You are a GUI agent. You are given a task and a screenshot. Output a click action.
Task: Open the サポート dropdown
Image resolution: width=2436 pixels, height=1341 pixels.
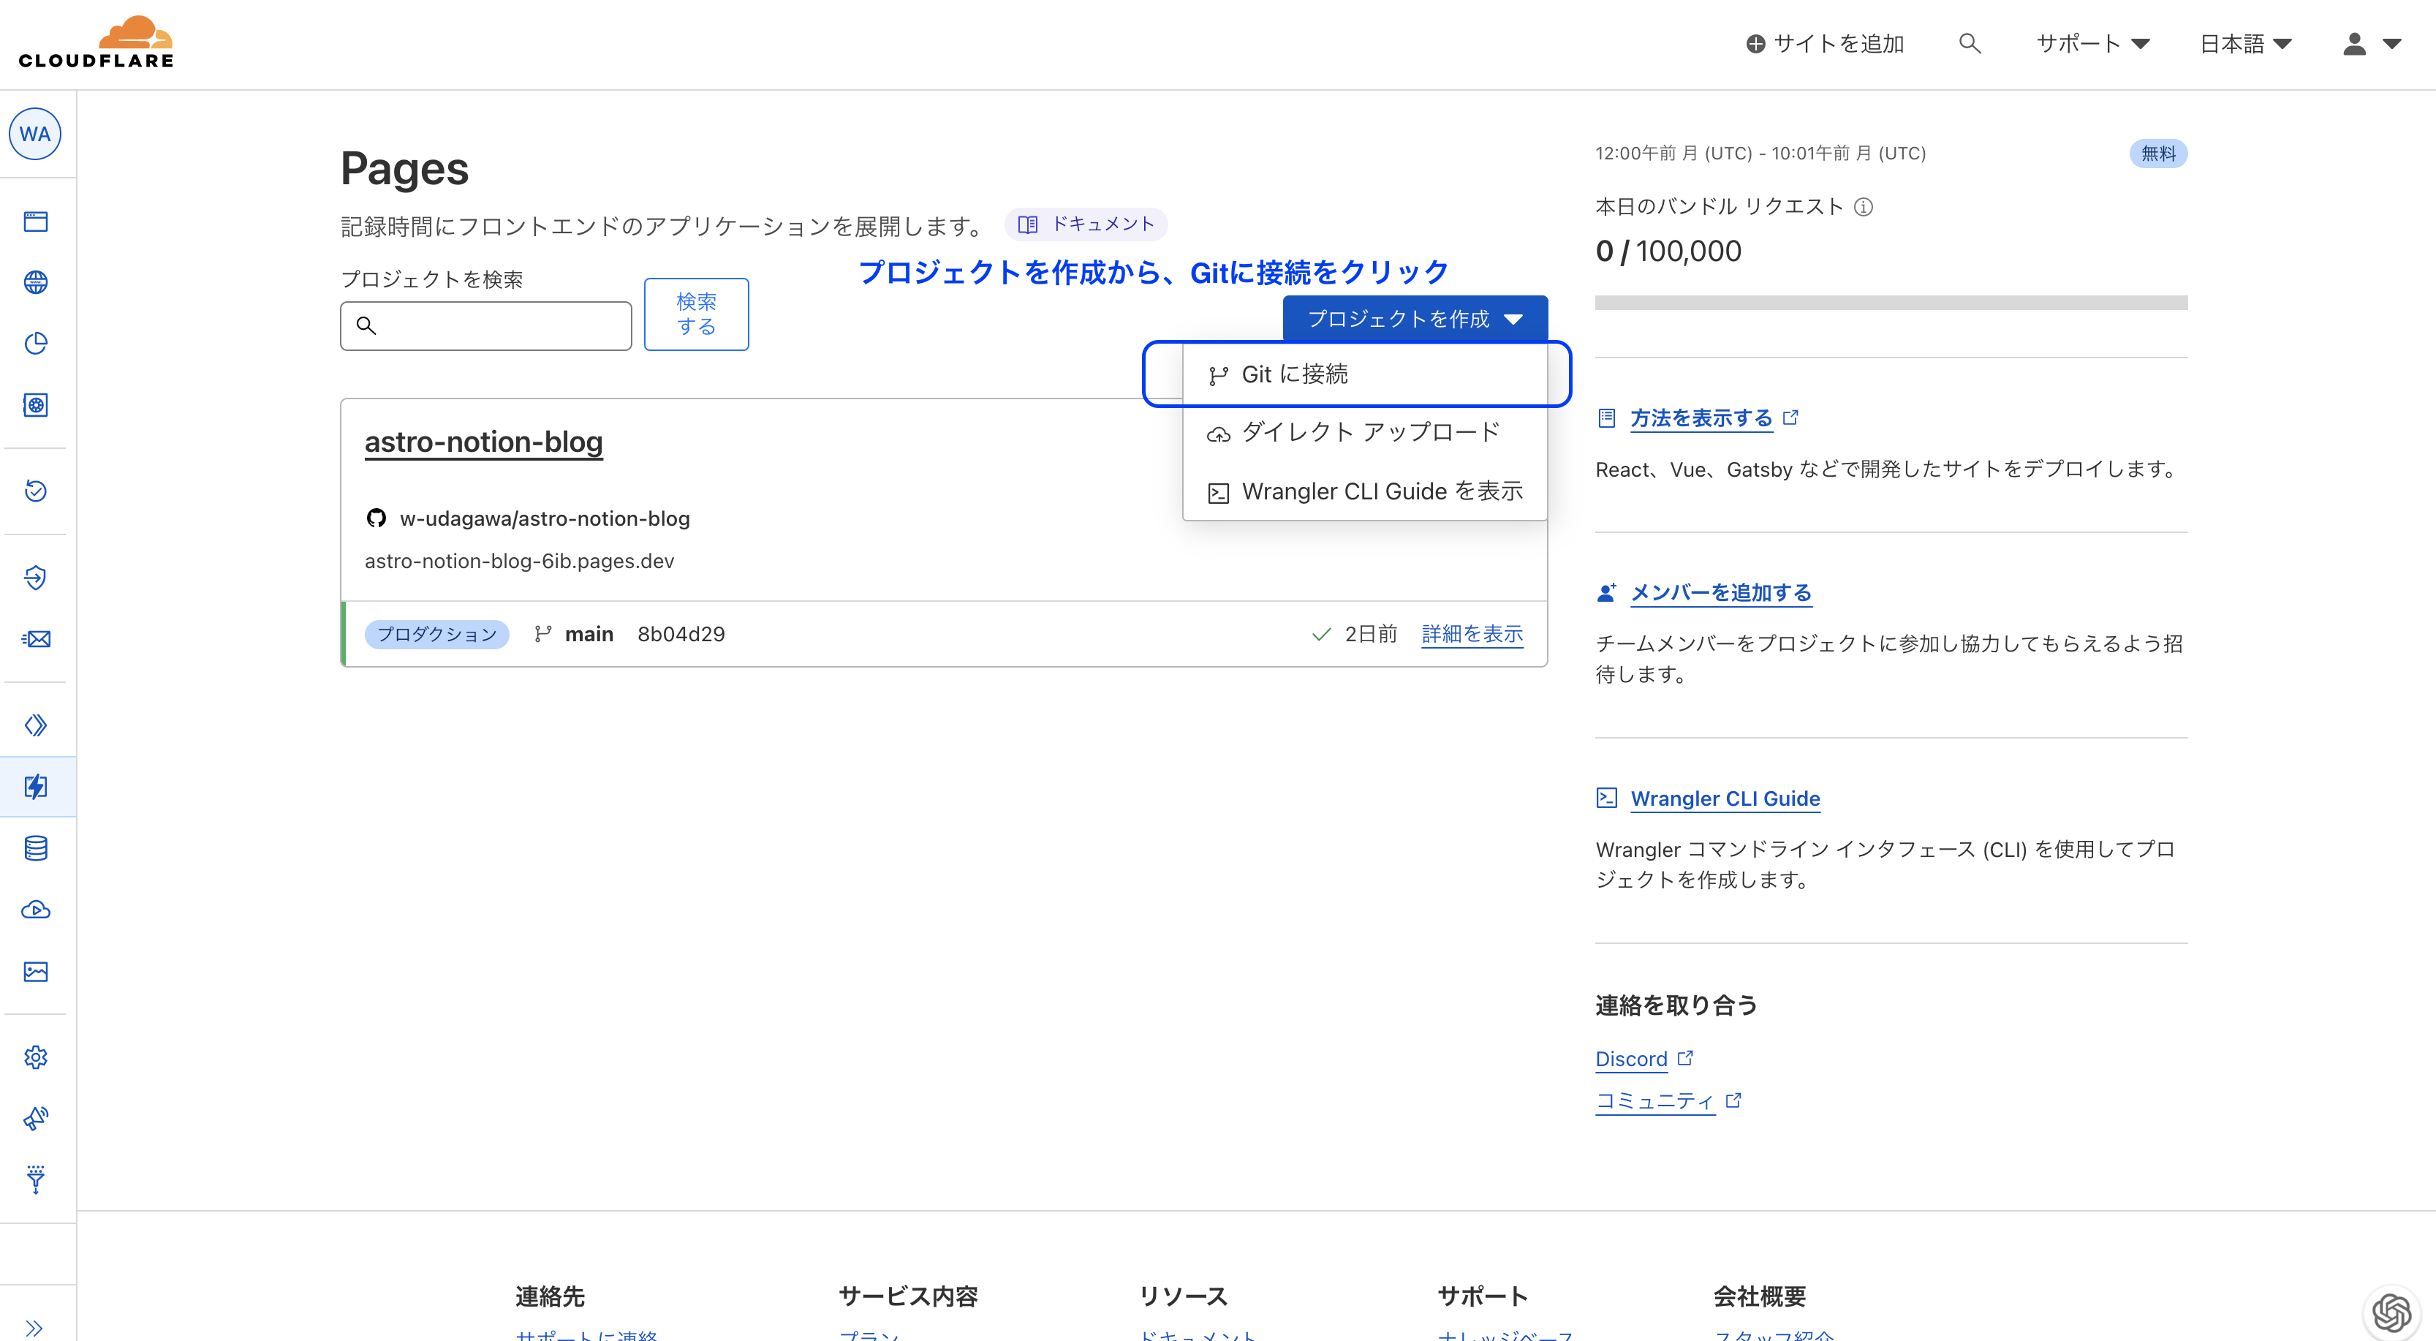coord(2092,43)
